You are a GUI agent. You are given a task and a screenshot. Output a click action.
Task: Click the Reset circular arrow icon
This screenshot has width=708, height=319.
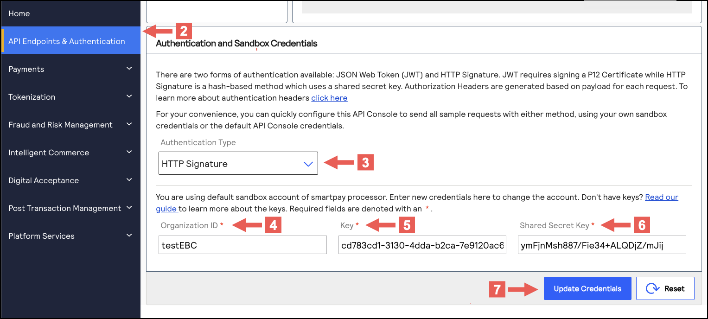653,289
